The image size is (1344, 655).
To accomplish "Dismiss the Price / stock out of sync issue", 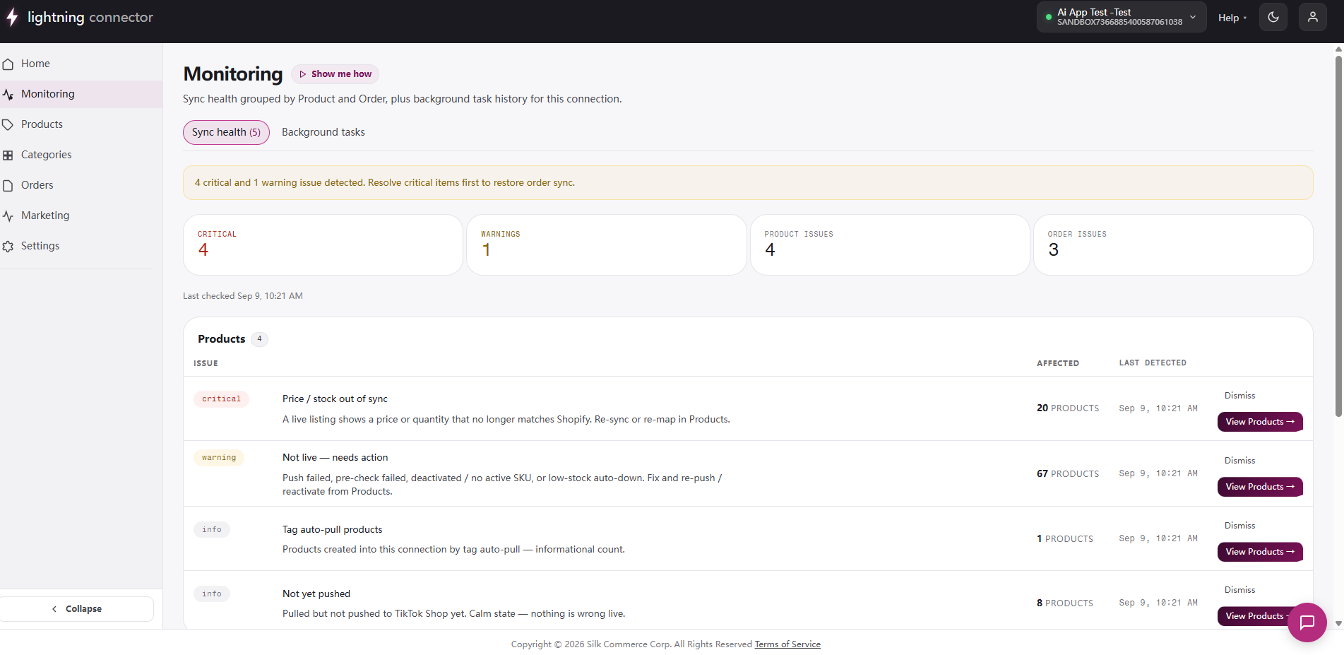I will pos(1239,396).
